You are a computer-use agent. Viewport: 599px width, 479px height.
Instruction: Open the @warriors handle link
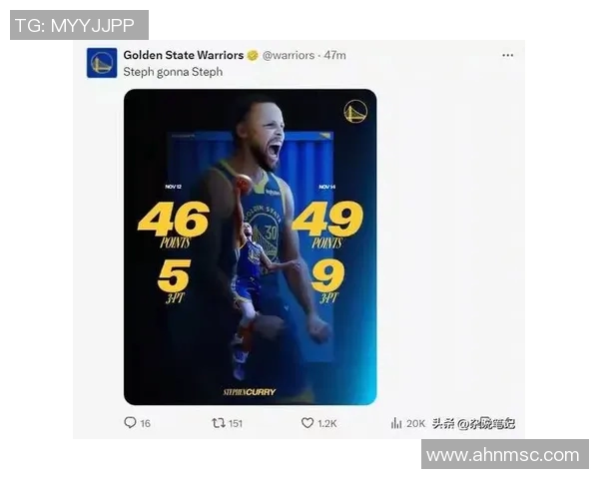(289, 56)
